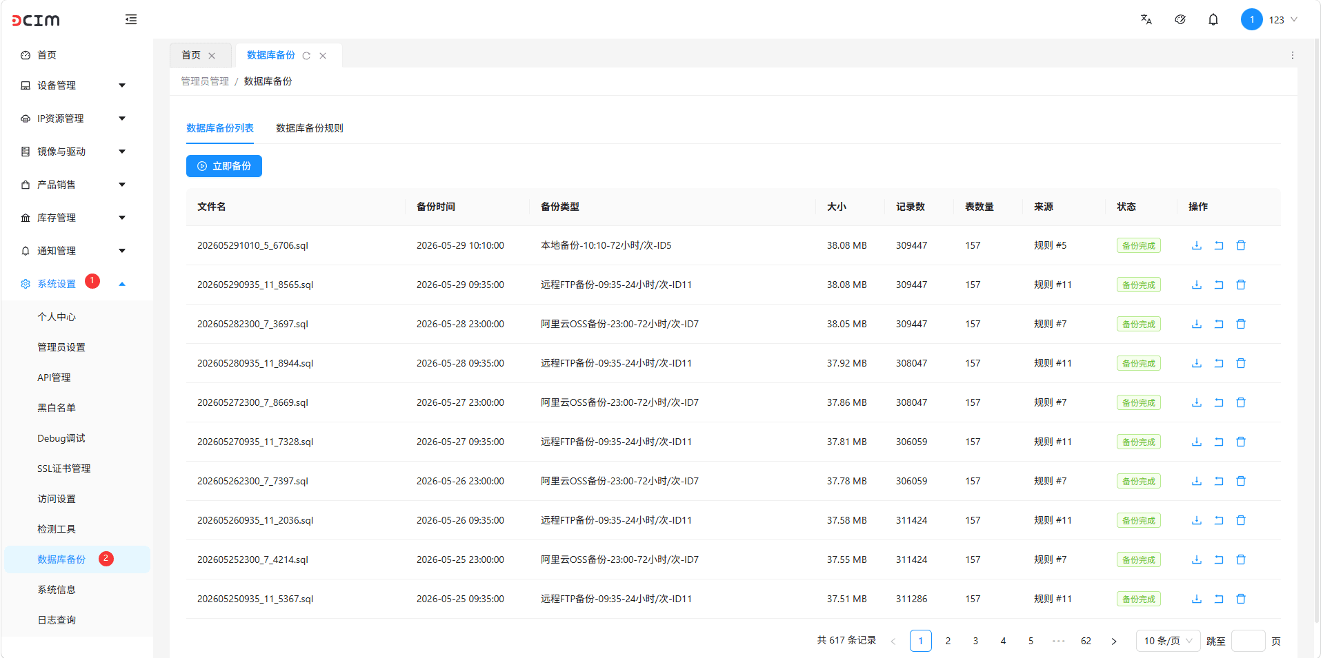Restore backup 202605282300_7_3697.sql
The width and height of the screenshot is (1323, 658).
point(1218,324)
